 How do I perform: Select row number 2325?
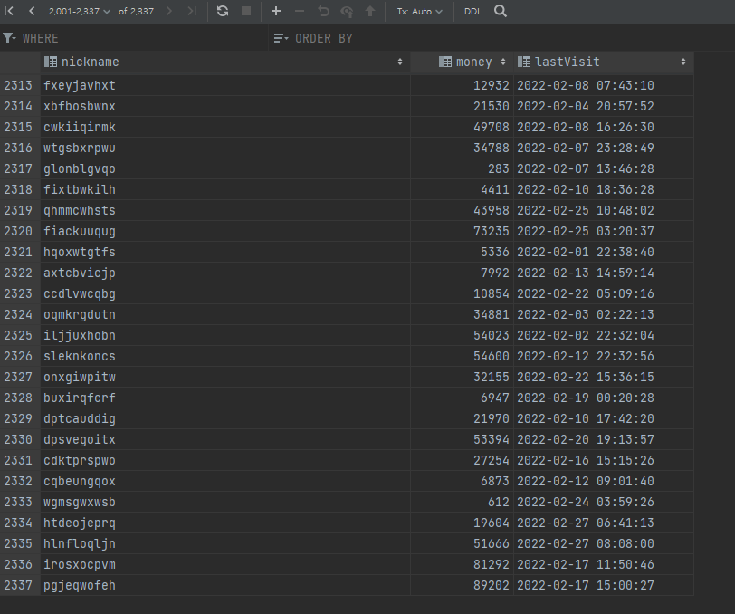[x=18, y=335]
